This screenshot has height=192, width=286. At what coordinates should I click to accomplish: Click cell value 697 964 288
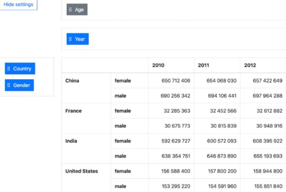point(268,96)
